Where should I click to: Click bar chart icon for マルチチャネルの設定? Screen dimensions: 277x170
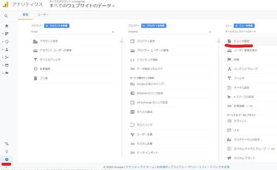click(229, 140)
